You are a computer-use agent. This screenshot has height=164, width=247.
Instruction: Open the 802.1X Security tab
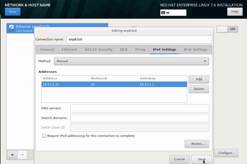pyautogui.click(x=99, y=49)
